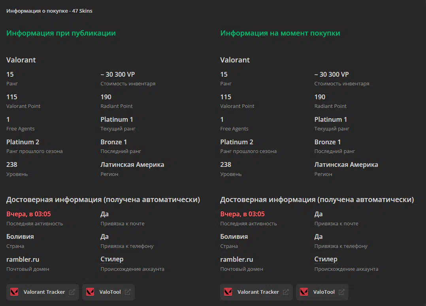Click 'Вчера, в 03:05' last activity in publication column
The width and height of the screenshot is (426, 306).
[28, 214]
